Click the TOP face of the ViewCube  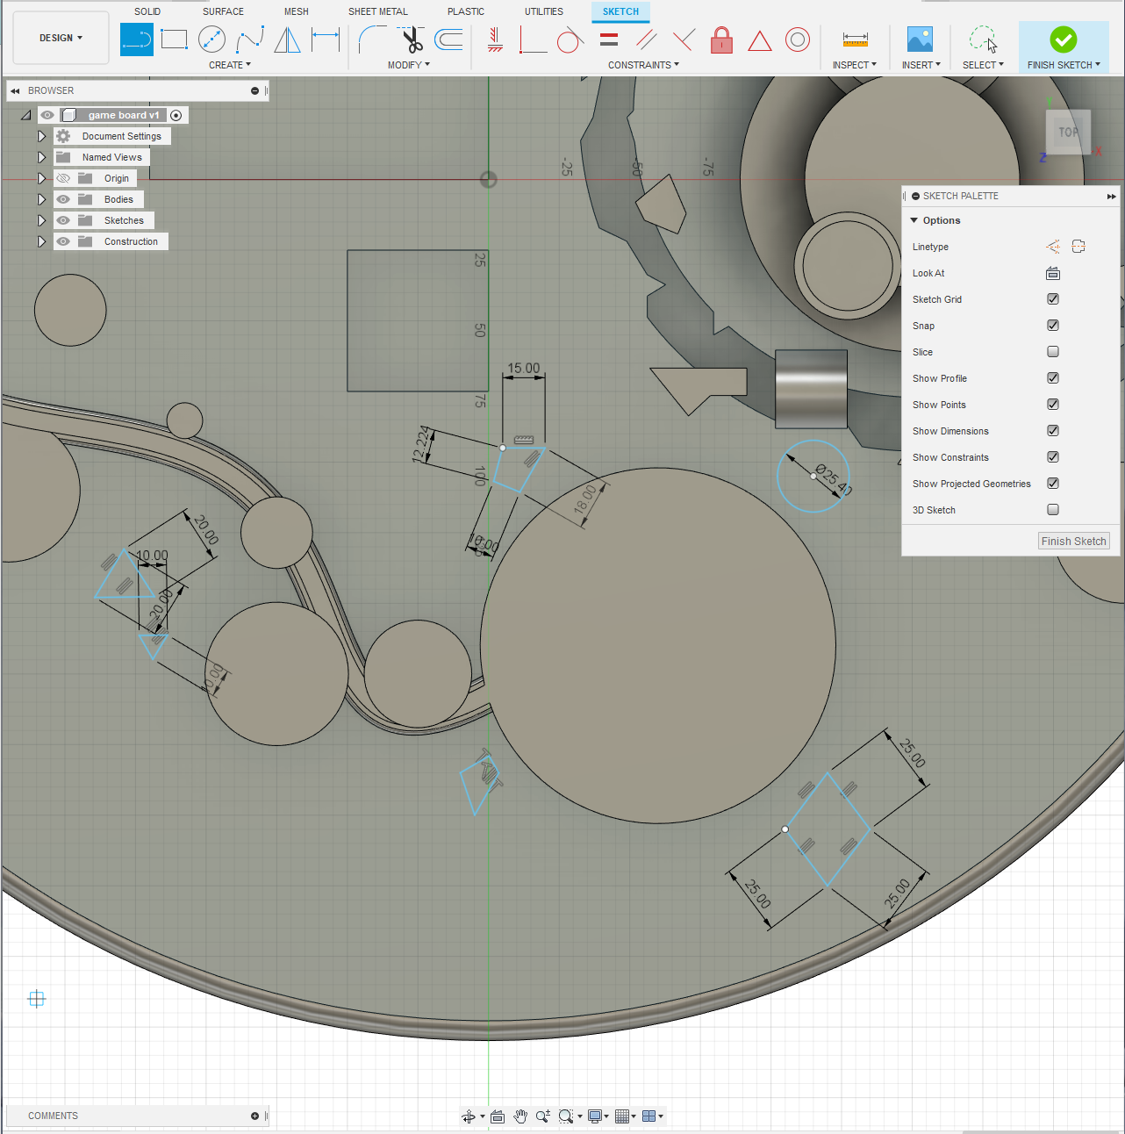pos(1068,132)
